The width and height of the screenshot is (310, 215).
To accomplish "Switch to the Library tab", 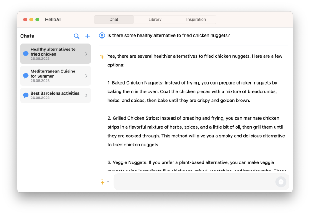I will click(x=155, y=19).
